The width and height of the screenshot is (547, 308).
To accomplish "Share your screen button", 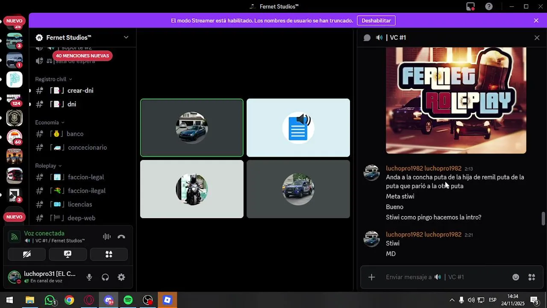I will (68, 255).
